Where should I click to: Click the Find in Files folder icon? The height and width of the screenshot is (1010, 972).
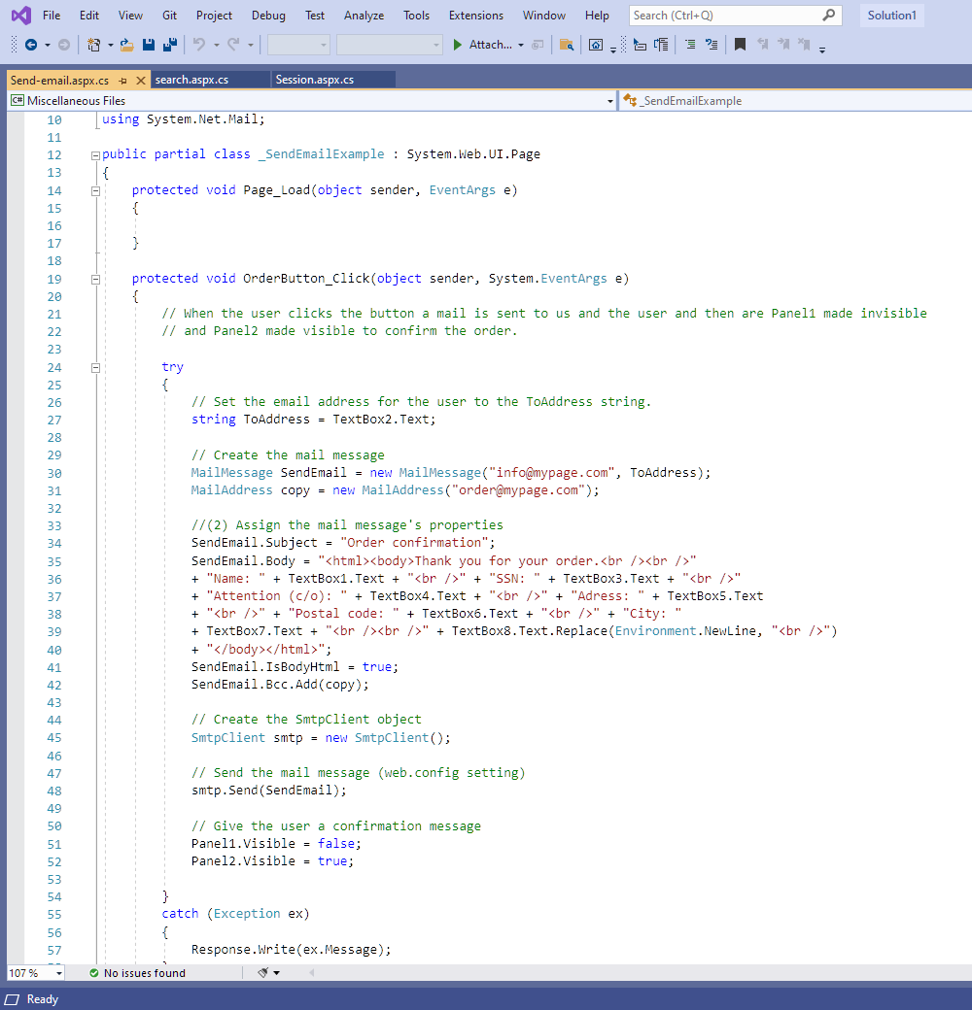567,45
